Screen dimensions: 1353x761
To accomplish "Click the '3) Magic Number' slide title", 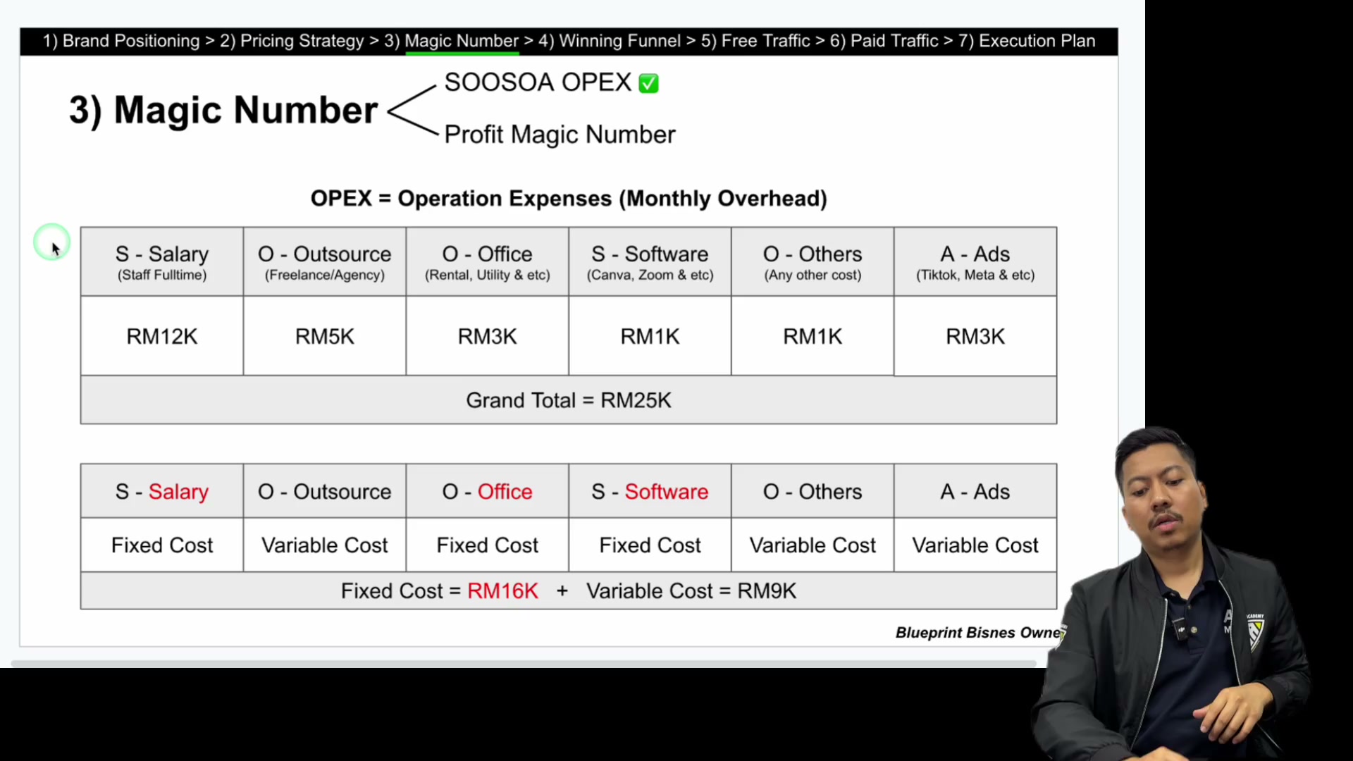I will (x=223, y=110).
